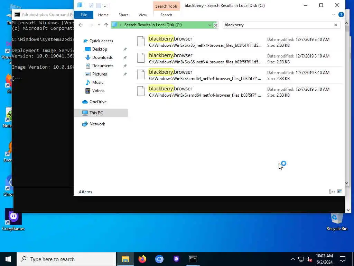The width and height of the screenshot is (354, 266).
Task: Click the pin icon beside Downloads
Action: pos(125,58)
